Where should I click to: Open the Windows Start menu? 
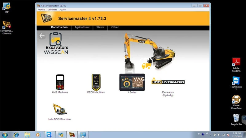pos(5,135)
